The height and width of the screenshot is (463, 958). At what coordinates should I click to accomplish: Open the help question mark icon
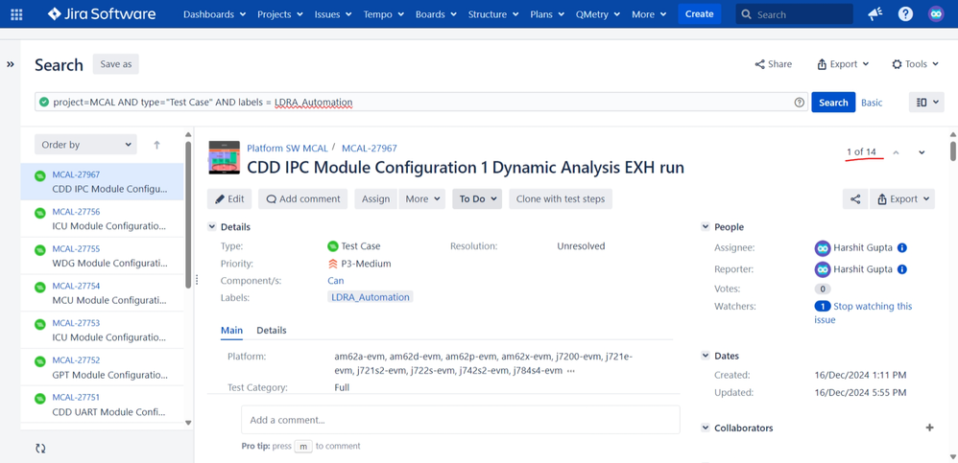click(905, 14)
